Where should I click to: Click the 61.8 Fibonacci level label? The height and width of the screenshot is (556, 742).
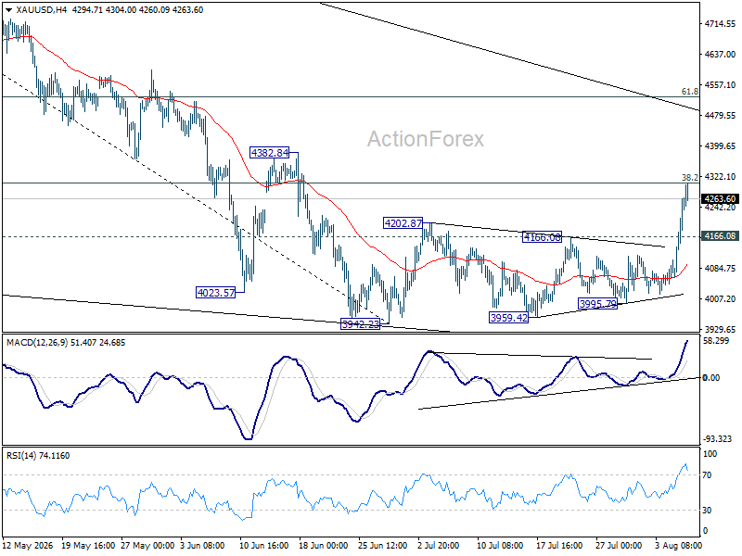pyautogui.click(x=689, y=92)
